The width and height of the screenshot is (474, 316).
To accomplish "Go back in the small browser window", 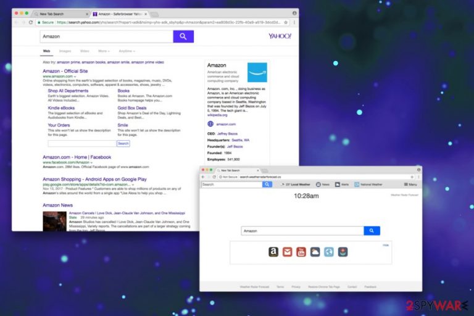I will click(x=203, y=177).
